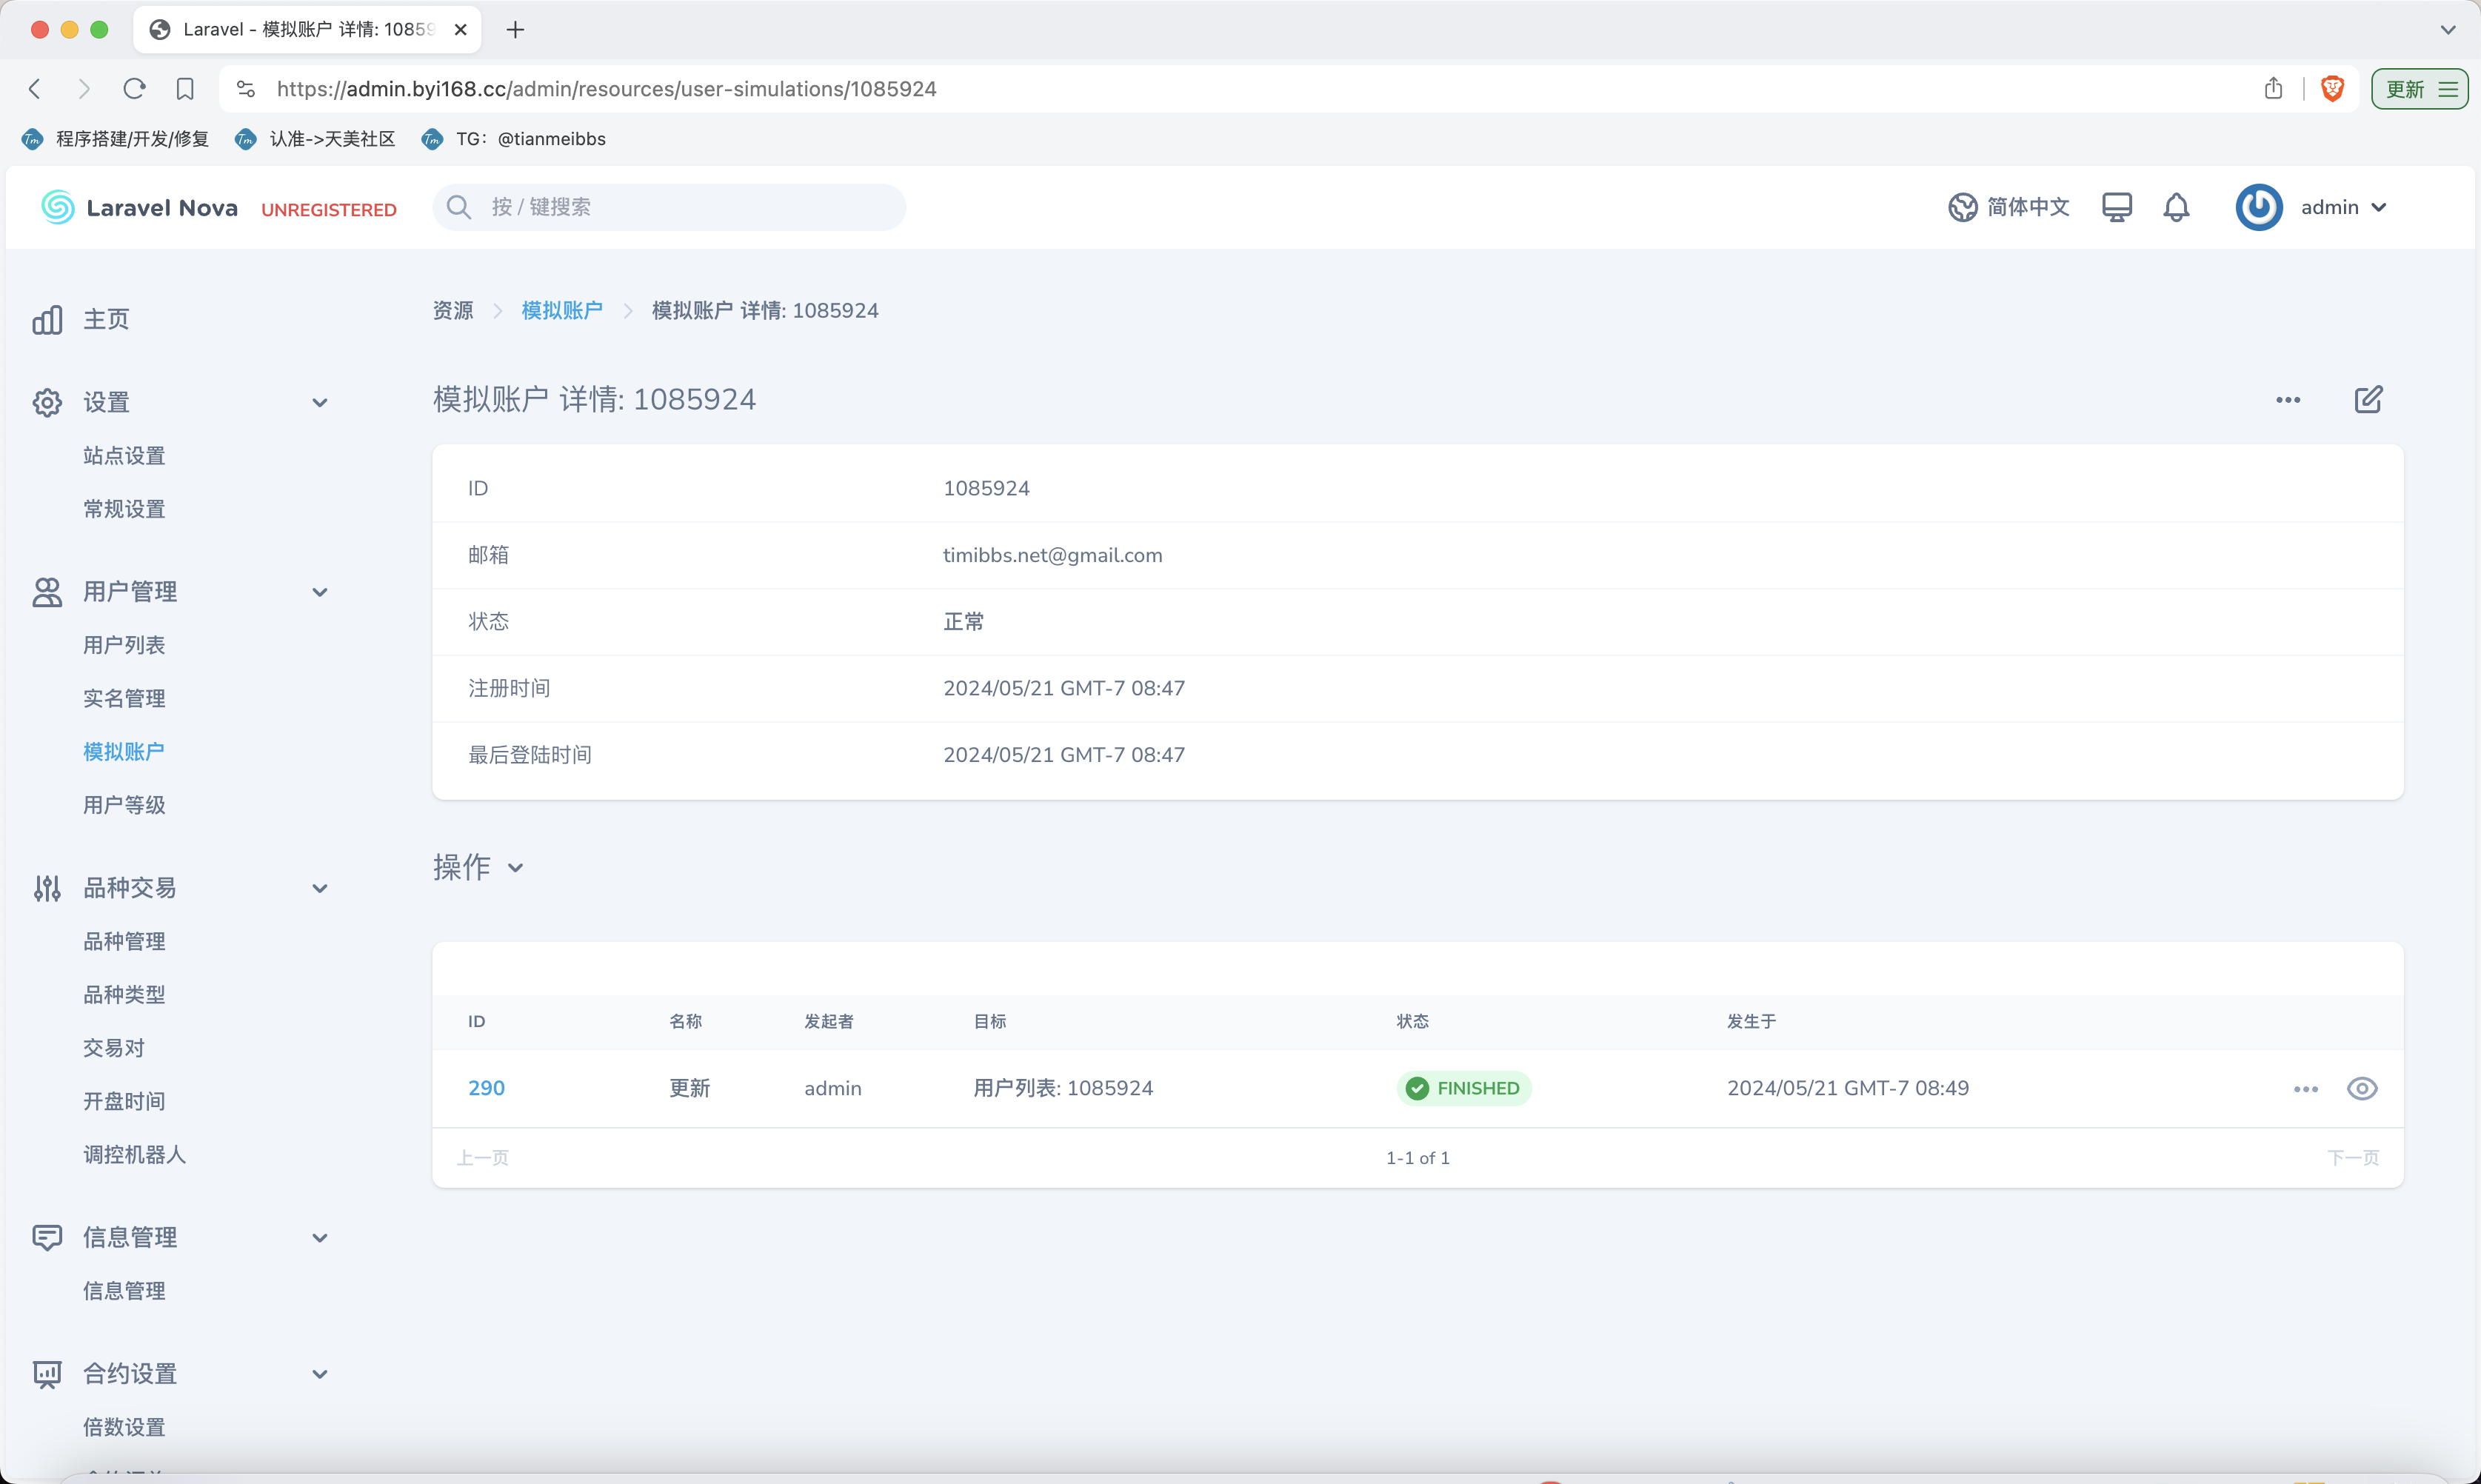Click the Laravel Nova logo icon
This screenshot has width=2481, height=1484.
pyautogui.click(x=58, y=207)
